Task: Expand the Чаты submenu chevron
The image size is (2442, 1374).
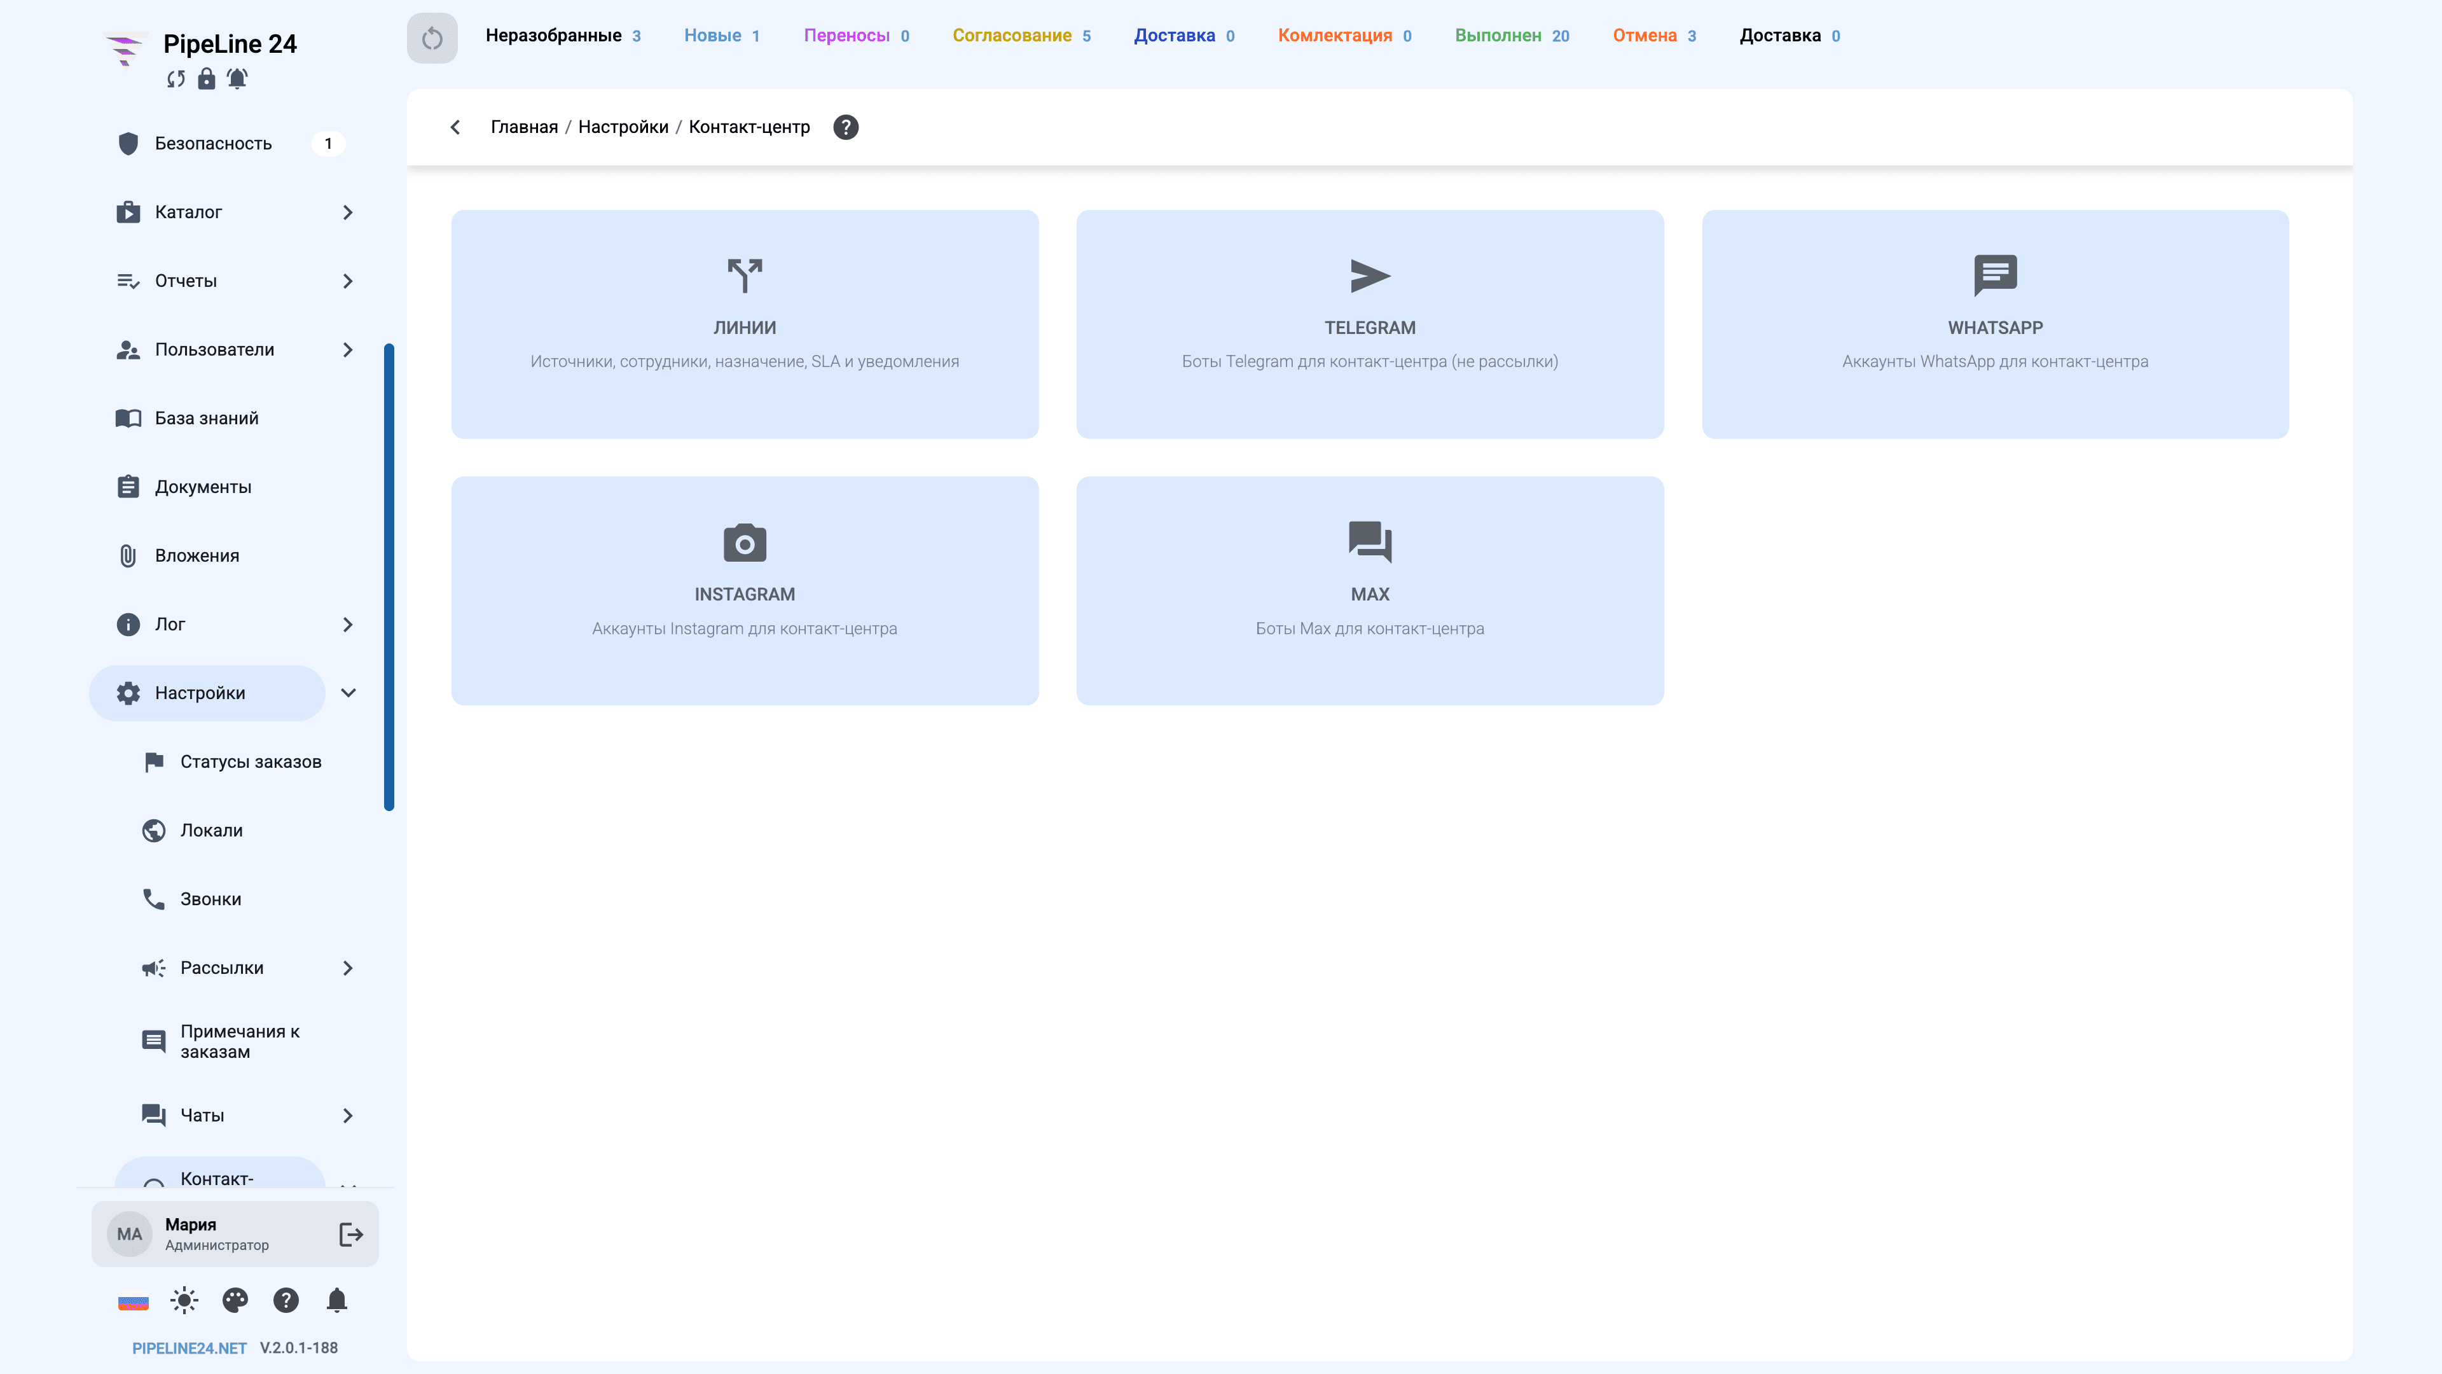Action: (348, 1115)
